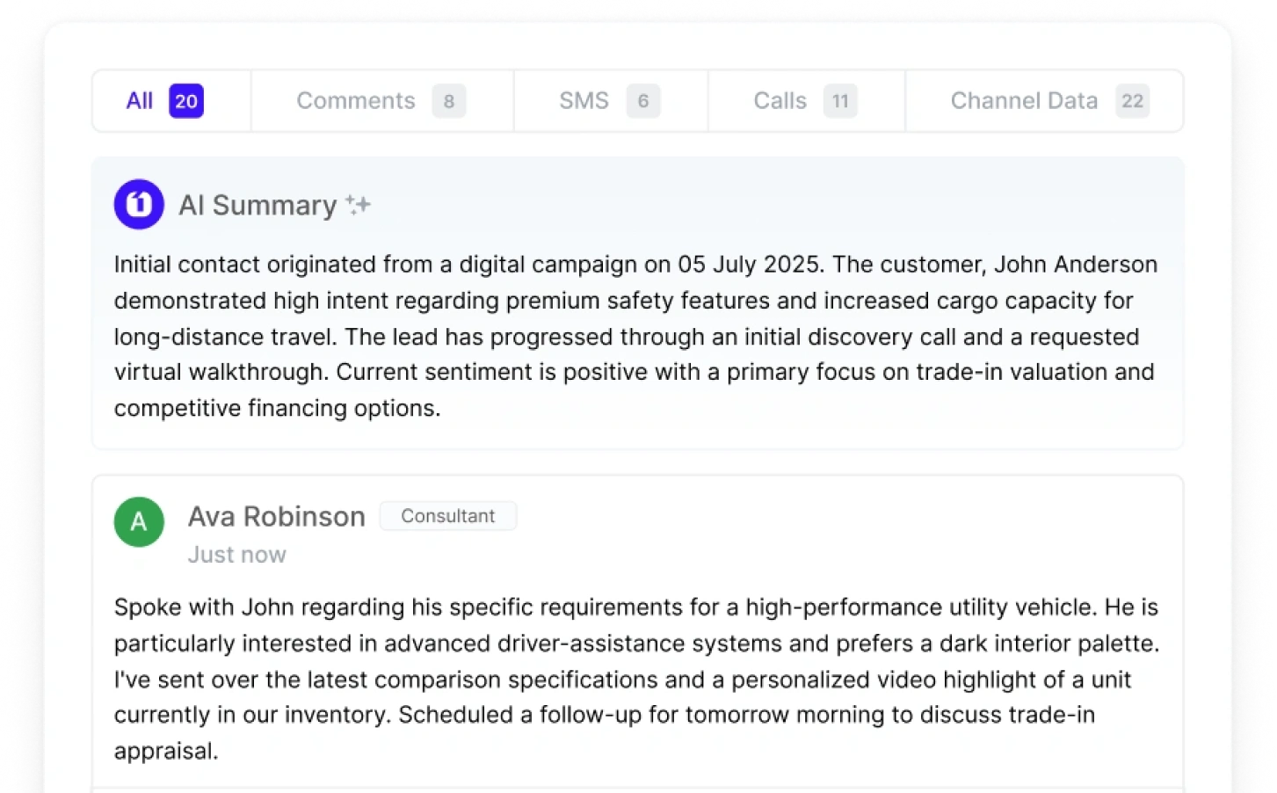The width and height of the screenshot is (1277, 793).
Task: Click Ava Robinson's name
Action: 276,516
